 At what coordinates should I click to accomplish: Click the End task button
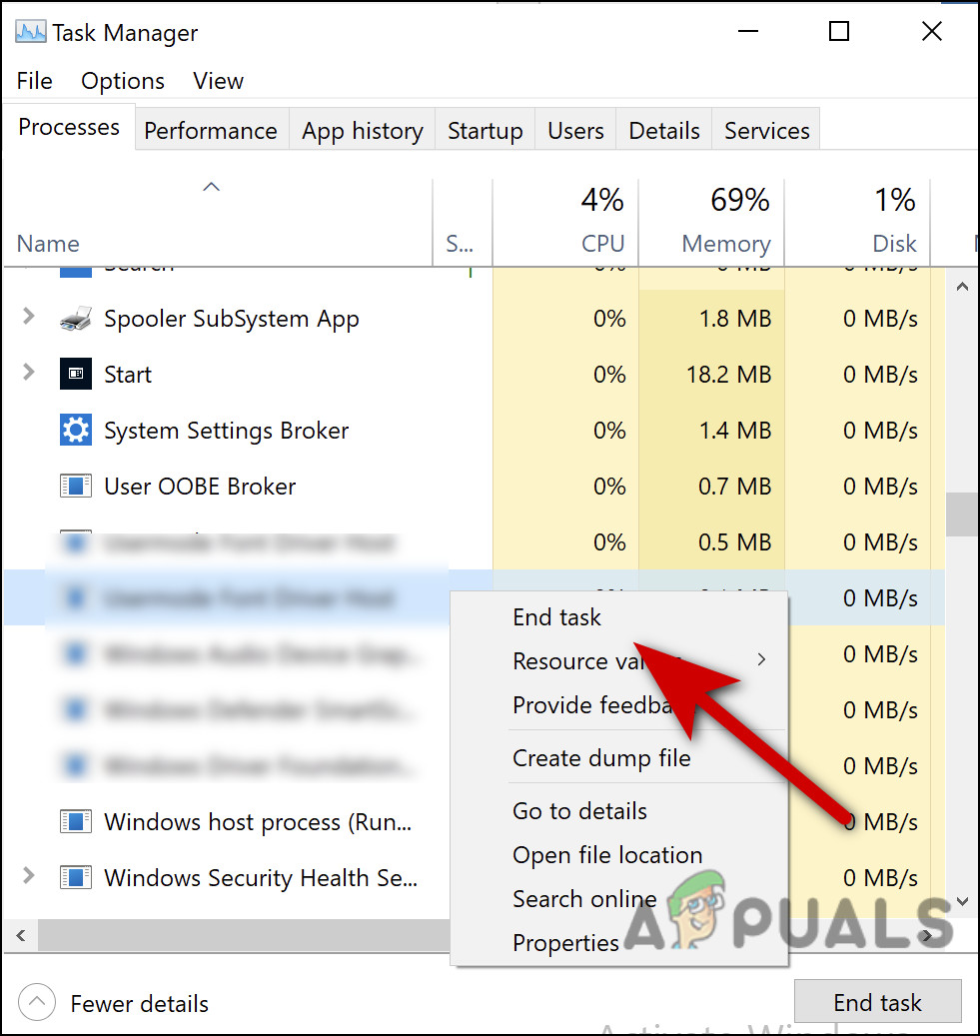[877, 1002]
